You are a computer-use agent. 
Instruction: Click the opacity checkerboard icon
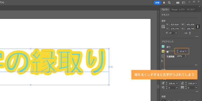click(x=163, y=56)
